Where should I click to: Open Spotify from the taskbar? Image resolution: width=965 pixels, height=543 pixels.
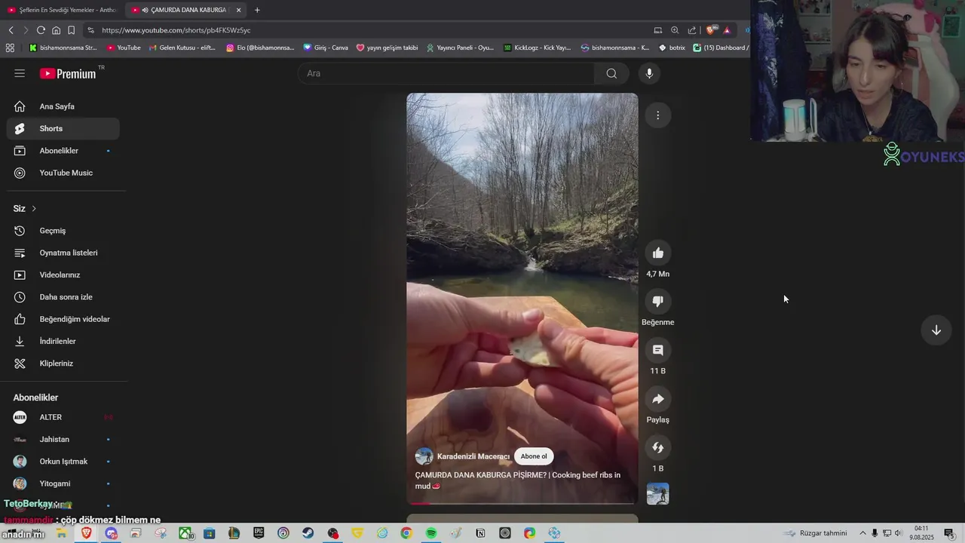click(430, 533)
